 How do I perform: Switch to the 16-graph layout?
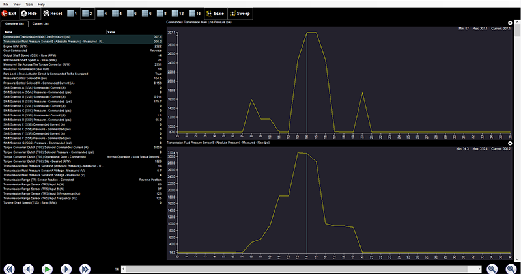194,13
